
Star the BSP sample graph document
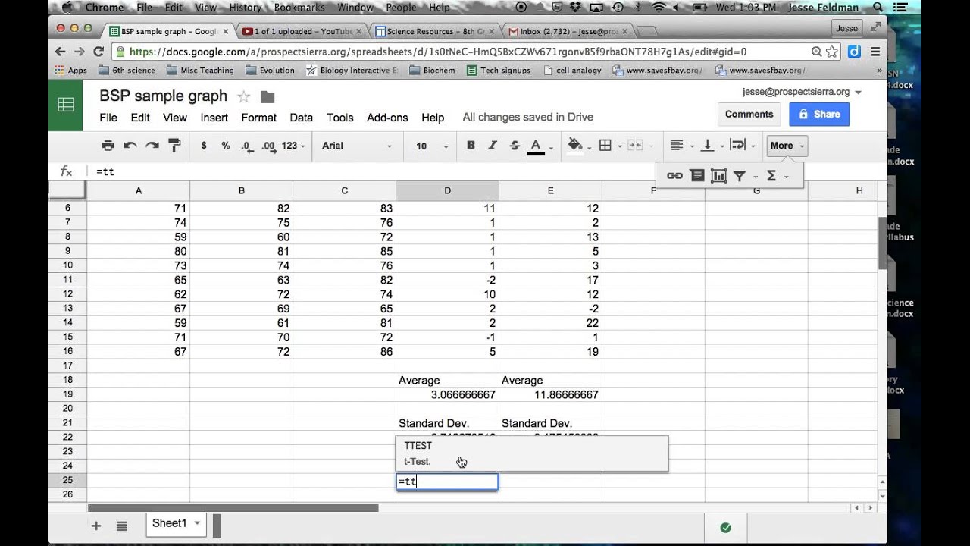[243, 96]
